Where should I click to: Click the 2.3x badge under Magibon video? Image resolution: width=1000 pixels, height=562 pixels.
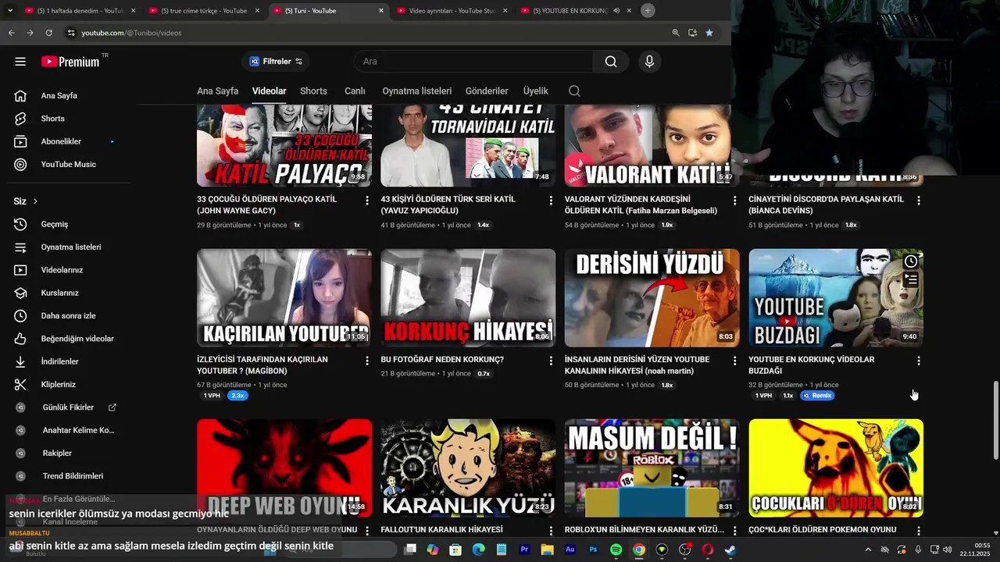(237, 396)
